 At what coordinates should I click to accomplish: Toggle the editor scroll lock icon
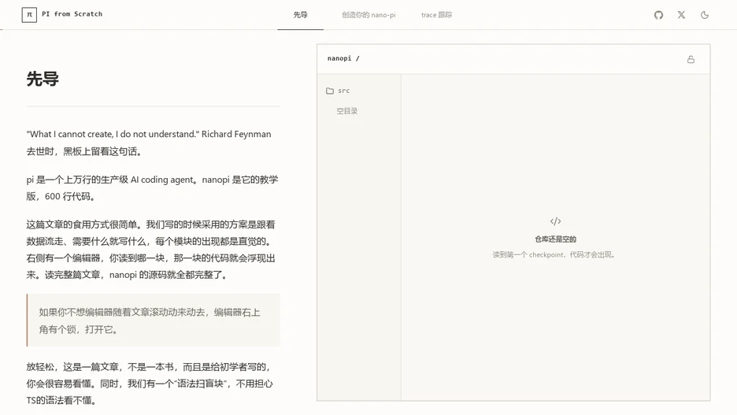point(691,59)
